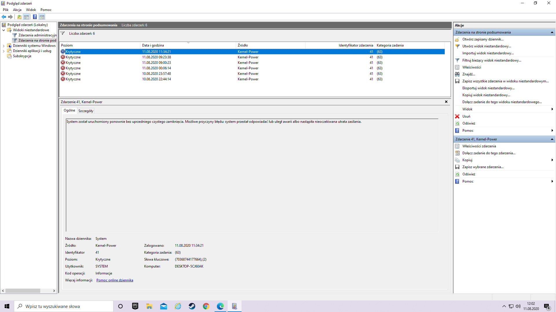Toggle the Akcje pane visibility toolbar button

(42, 17)
